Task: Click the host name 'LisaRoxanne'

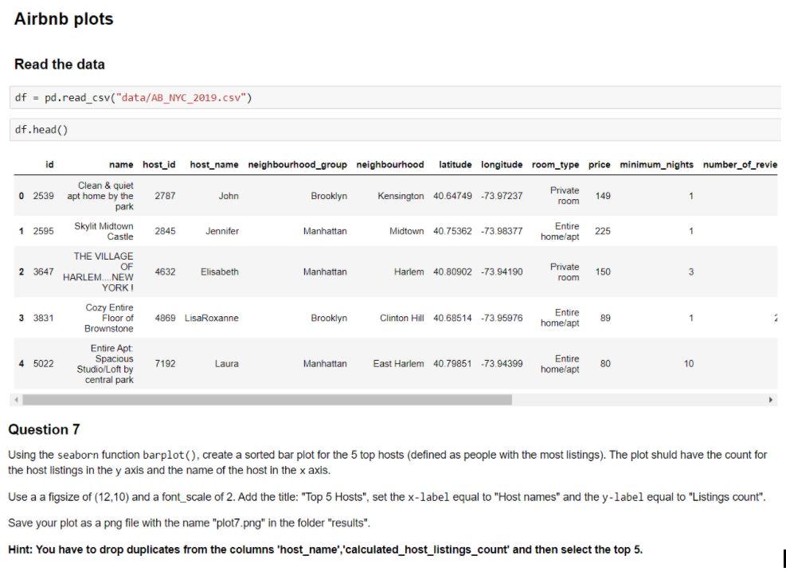Action: pyautogui.click(x=212, y=318)
